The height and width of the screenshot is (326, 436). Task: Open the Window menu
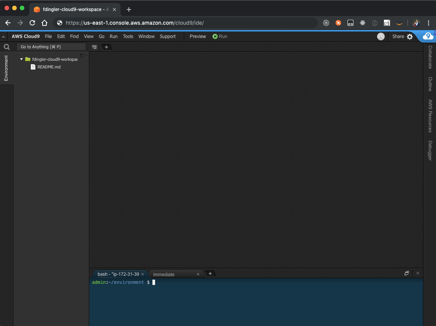[x=147, y=36]
